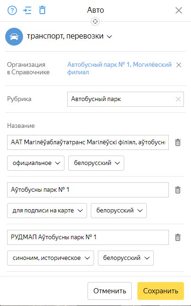Close the Авто panel

(179, 10)
